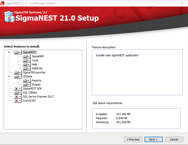The height and width of the screenshot is (145, 188).
Task: Collapse the SigmaNEST tree node
Action: coord(9,52)
